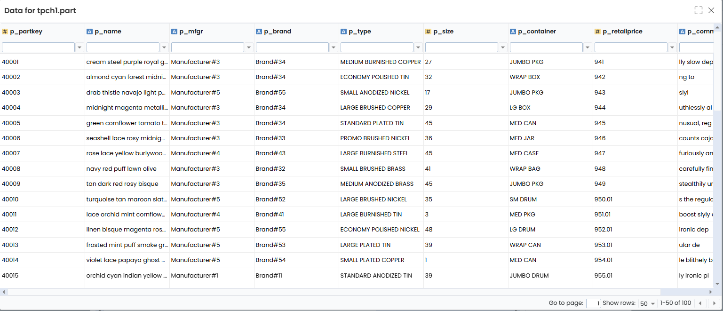Viewport: 723px width, 311px height.
Task: Open the Show rows count dropdown
Action: coord(648,303)
